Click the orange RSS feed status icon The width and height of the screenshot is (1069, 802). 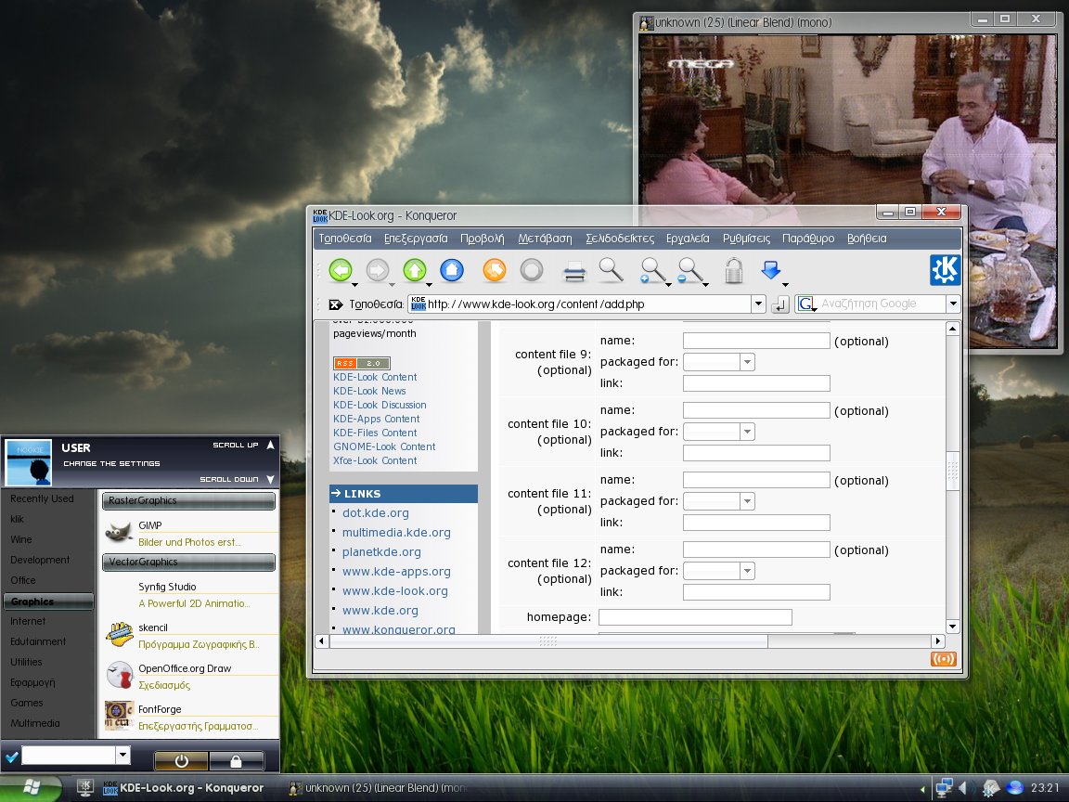click(944, 659)
